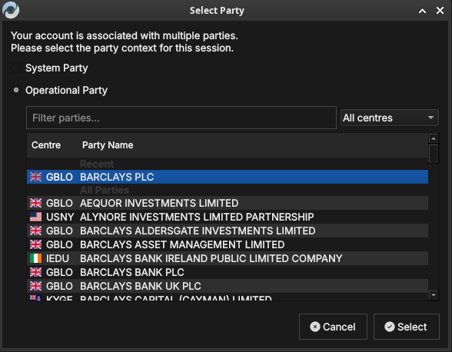Viewport: 452px width, 352px height.
Task: Select BARCLAYS ASSET MANAGEMENT LIMITED row
Action: [228, 244]
